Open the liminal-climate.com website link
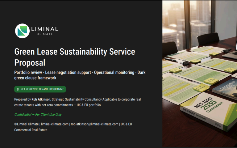Viewport: 237px width, 148px height. (55, 124)
